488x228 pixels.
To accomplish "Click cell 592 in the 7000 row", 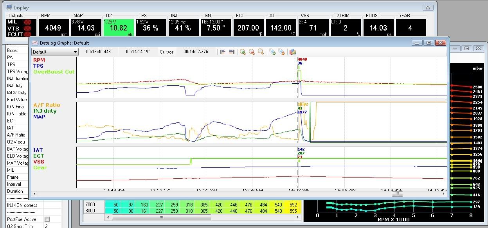I will click(x=293, y=205).
